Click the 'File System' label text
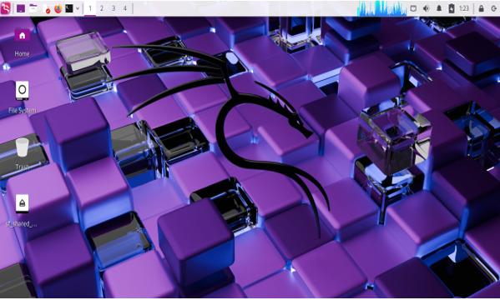This screenshot has width=500, height=300. tap(22, 111)
